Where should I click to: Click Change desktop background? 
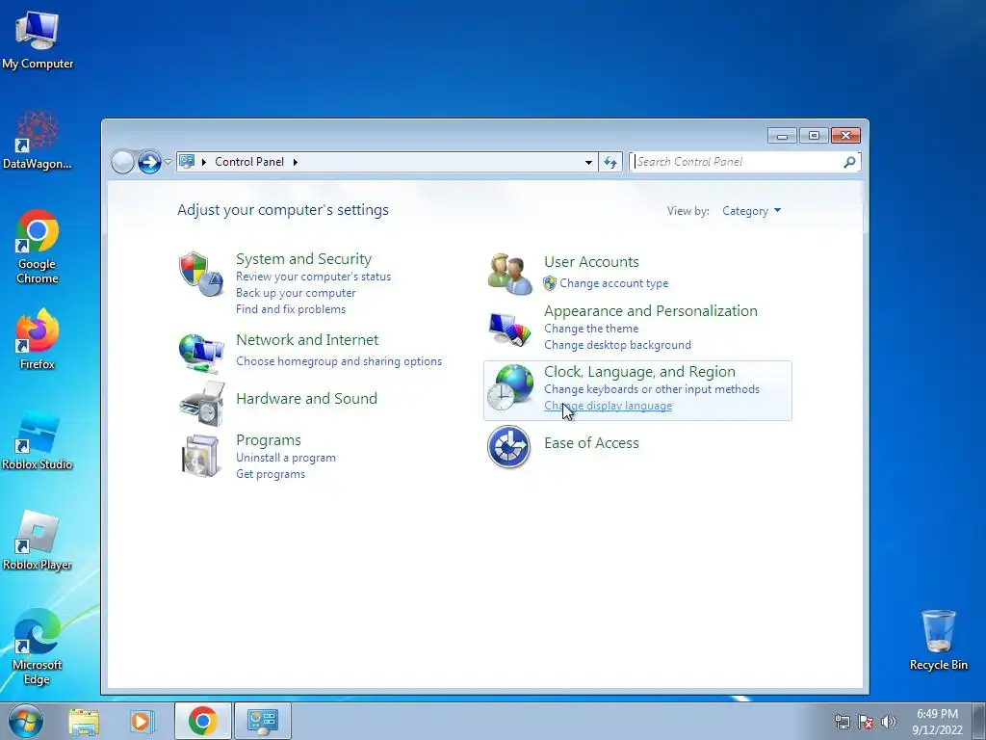617,345
